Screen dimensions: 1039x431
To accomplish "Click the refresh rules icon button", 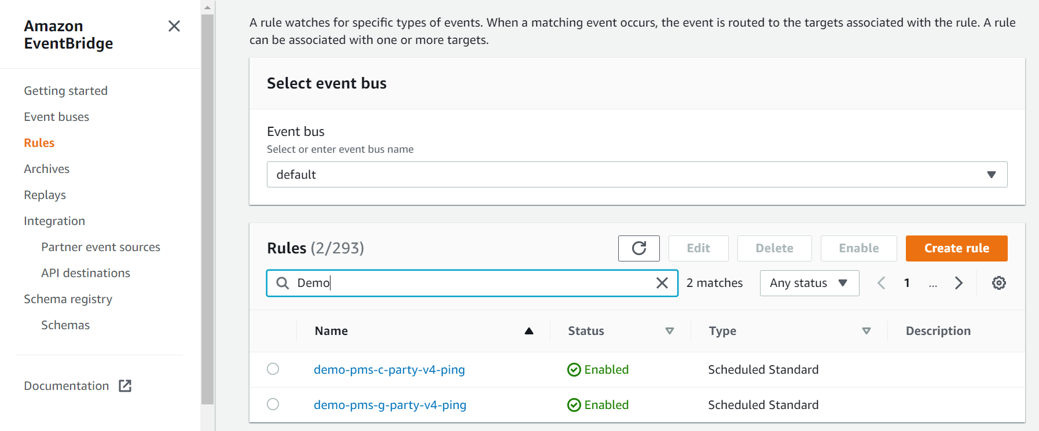I will pyautogui.click(x=638, y=248).
